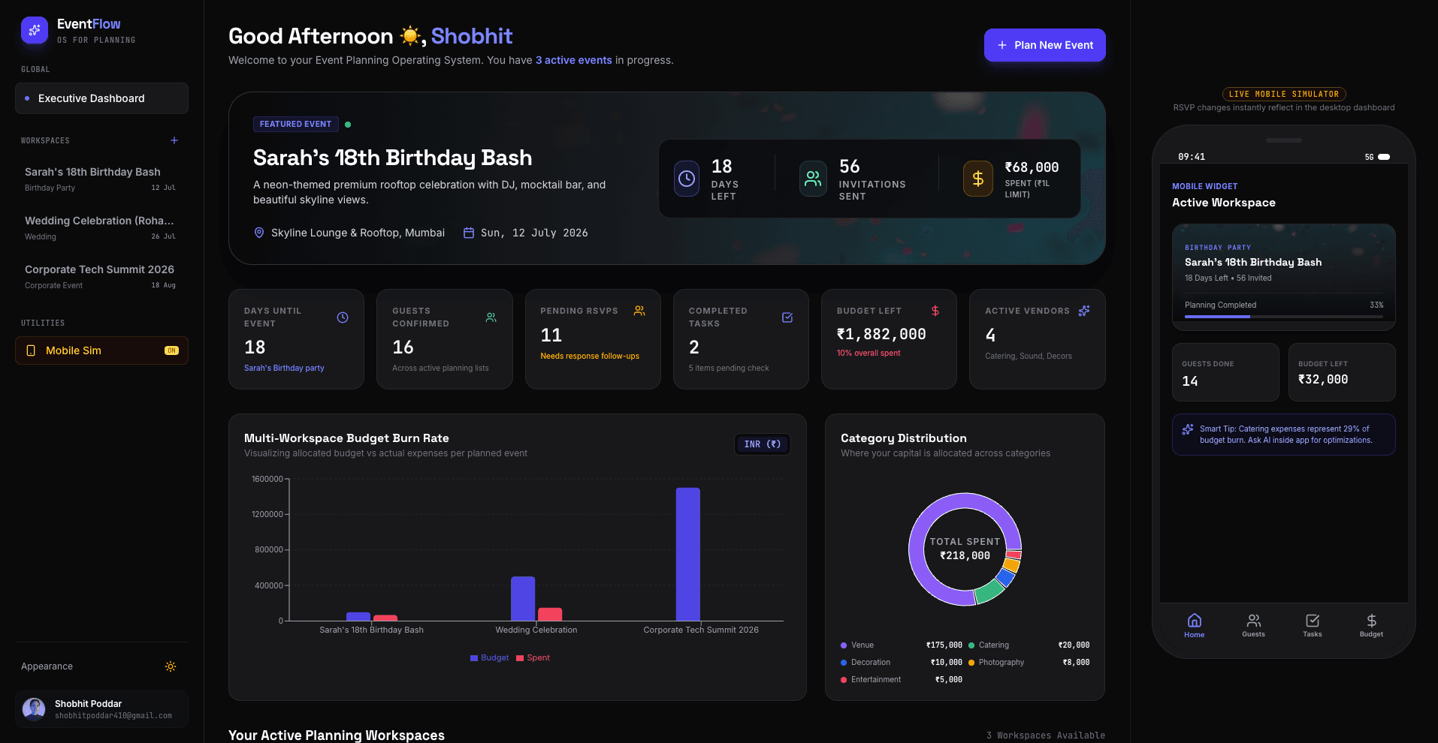
Task: Click the Plan New Event button
Action: coord(1045,45)
